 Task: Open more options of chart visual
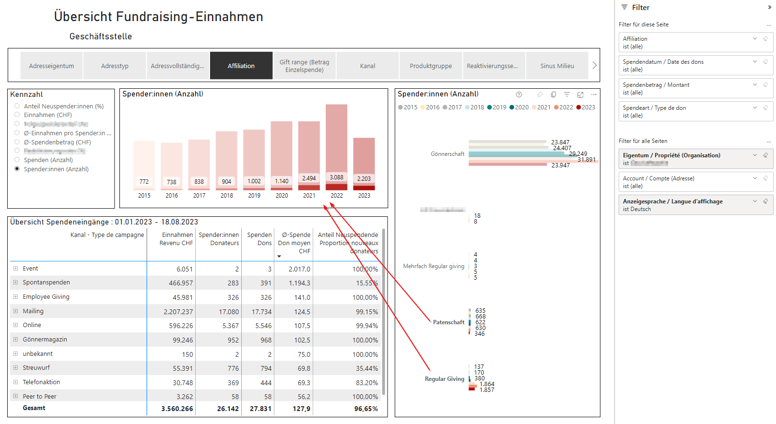click(594, 94)
